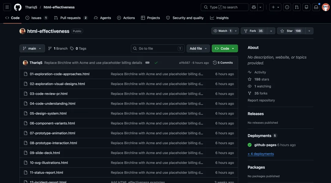The width and height of the screenshot is (331, 183).
Task: Open the main branch selector
Action: (32, 48)
